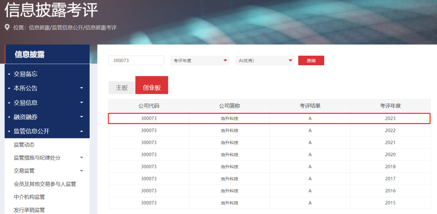Open 中介机构监管 sidebar link
Screen dimensions: 437x214
coord(29,197)
